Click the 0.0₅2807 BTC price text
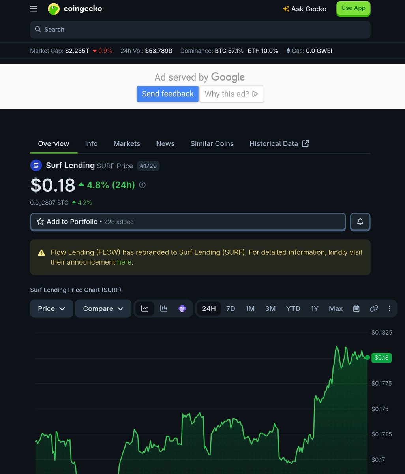This screenshot has width=405, height=474. tap(49, 203)
